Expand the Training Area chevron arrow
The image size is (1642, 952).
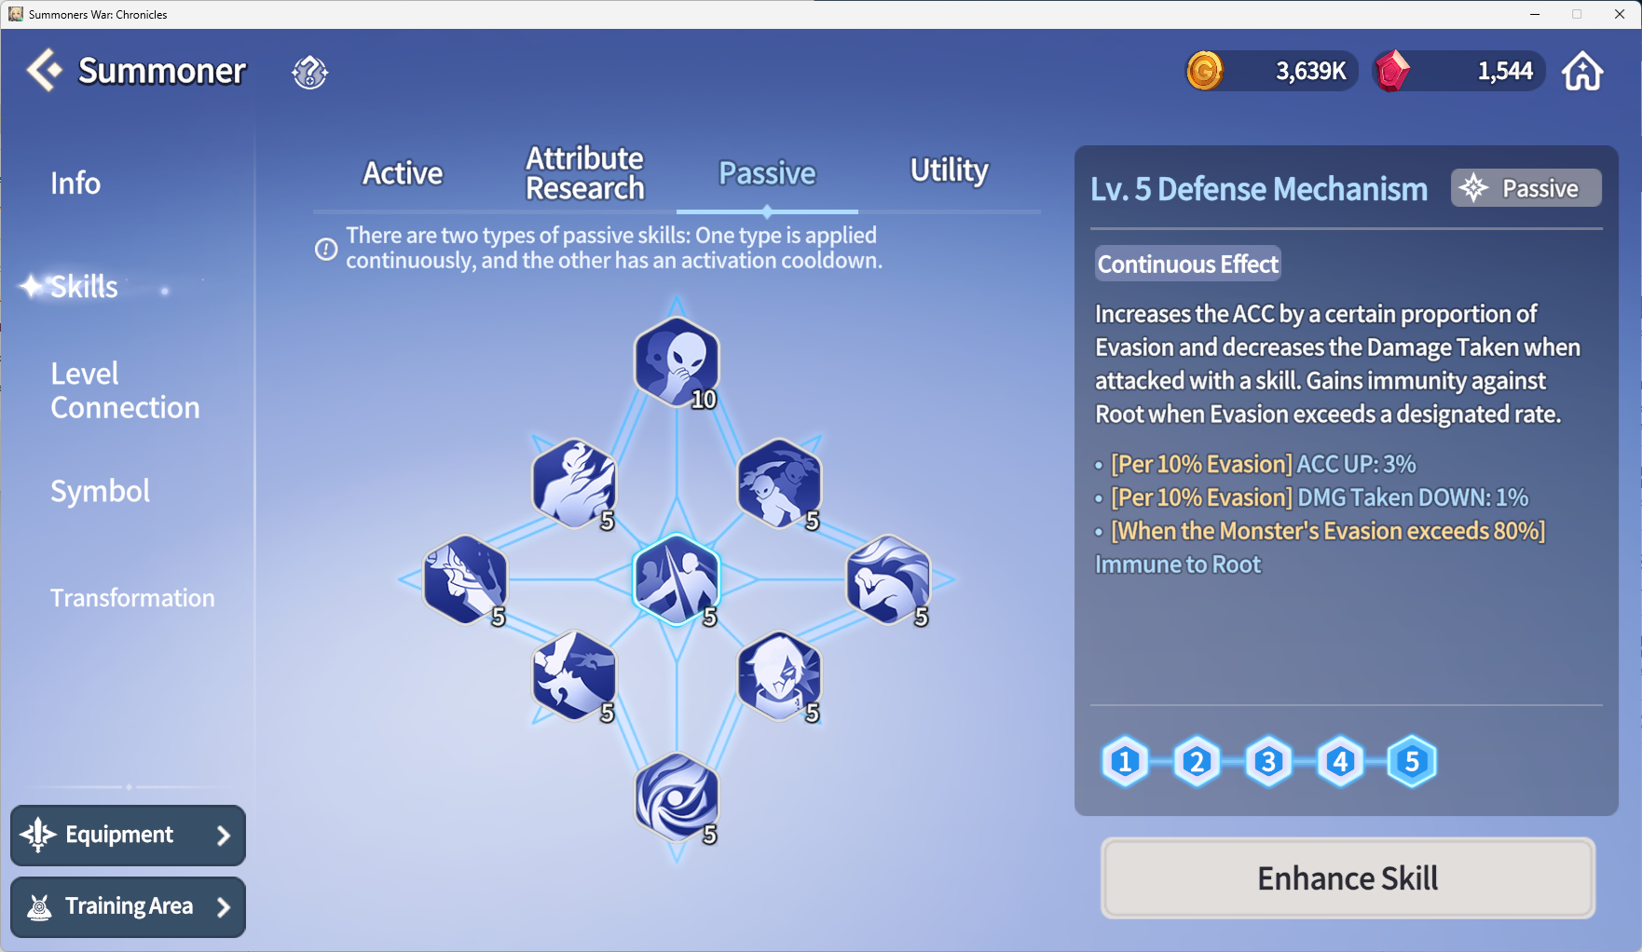(x=223, y=907)
